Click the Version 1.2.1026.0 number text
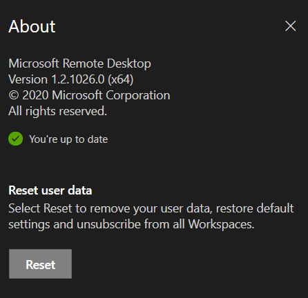 [78, 79]
